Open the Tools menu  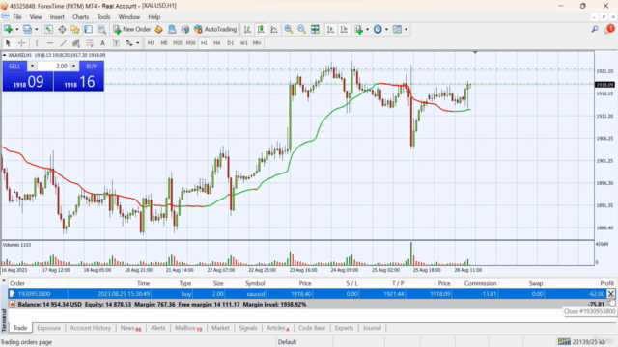click(x=103, y=17)
